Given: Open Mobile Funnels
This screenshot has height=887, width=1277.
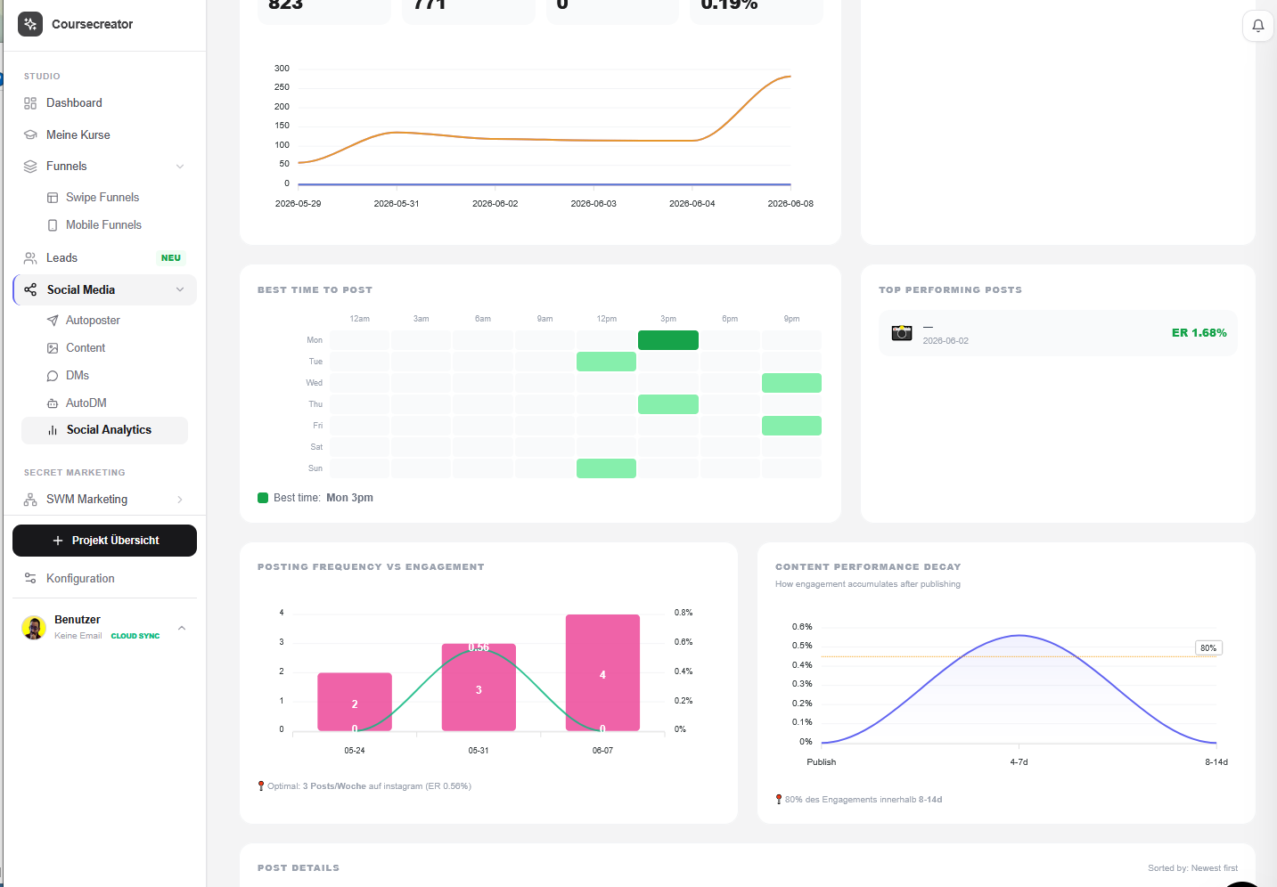Looking at the screenshot, I should point(105,225).
